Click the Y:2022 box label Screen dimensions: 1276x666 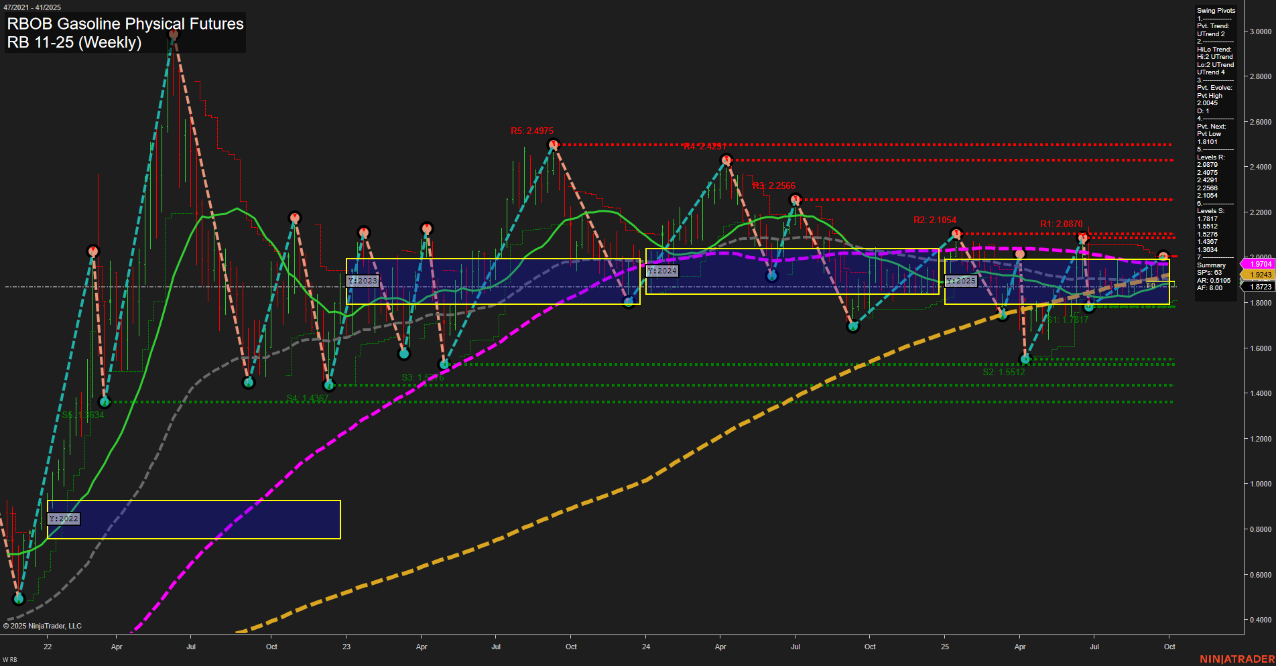click(65, 518)
